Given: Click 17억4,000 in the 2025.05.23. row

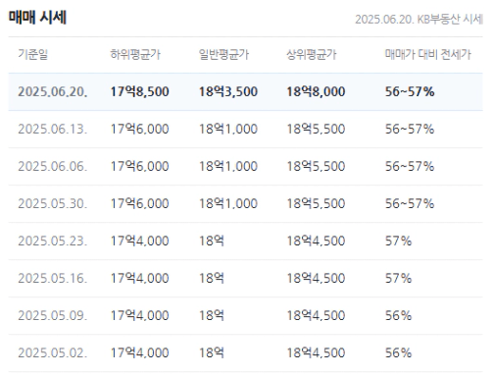Looking at the screenshot, I should 139,241.
